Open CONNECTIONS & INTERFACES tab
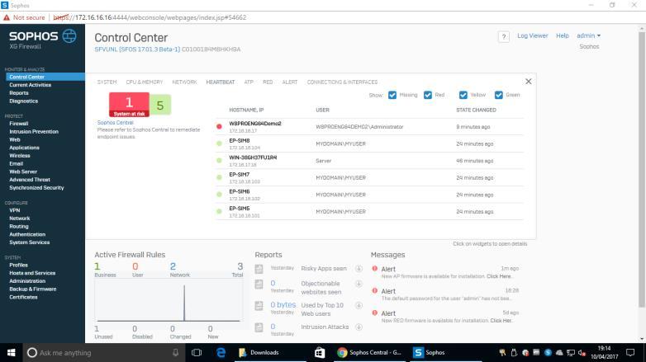 (x=342, y=82)
